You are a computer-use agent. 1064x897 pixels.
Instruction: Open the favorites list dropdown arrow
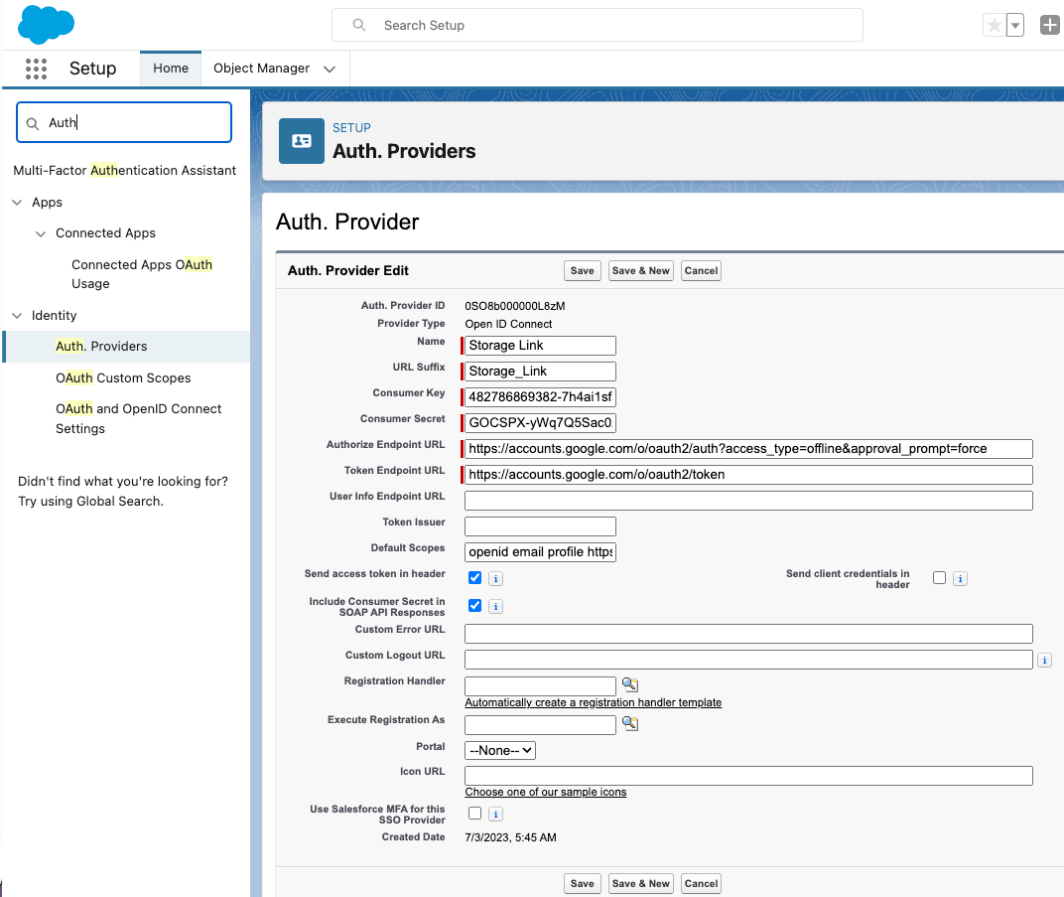1015,26
